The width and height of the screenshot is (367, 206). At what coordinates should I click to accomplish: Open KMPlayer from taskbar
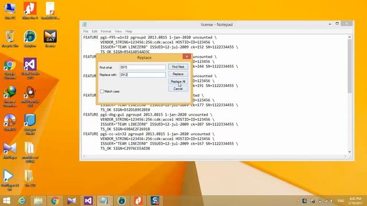(71, 201)
